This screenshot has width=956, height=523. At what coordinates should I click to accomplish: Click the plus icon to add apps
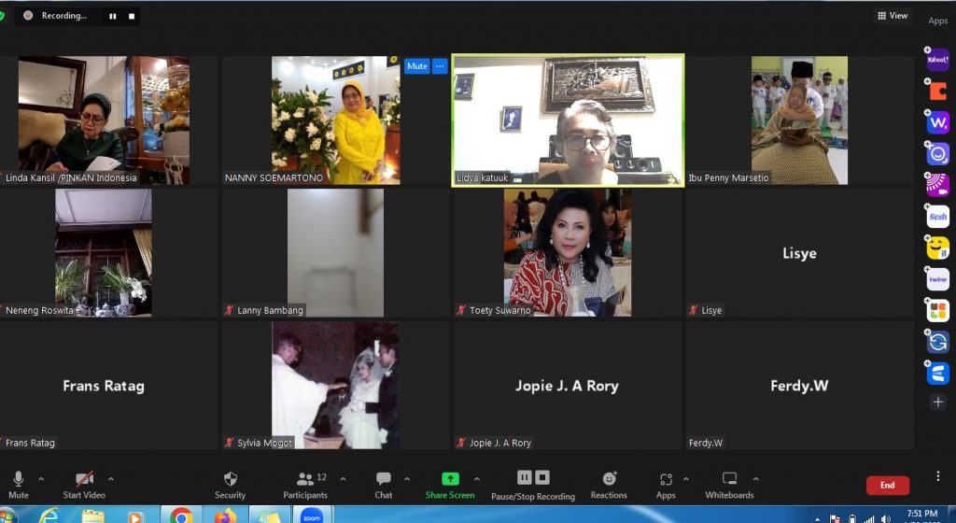click(x=938, y=402)
